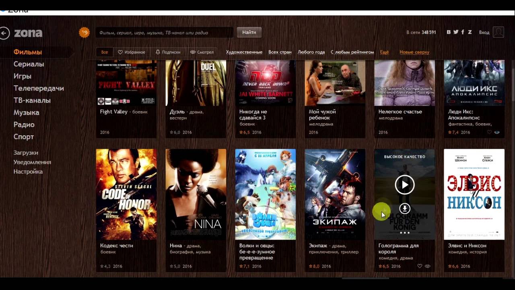Open the Игры section

[22, 76]
